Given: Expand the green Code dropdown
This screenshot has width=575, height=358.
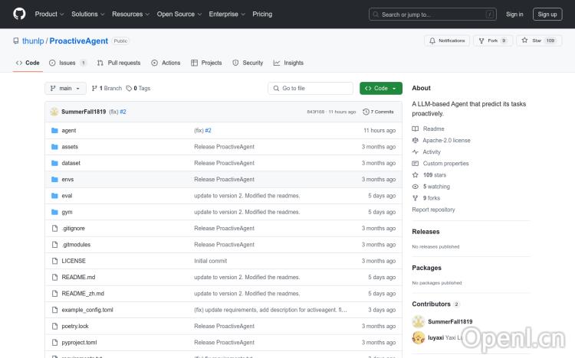Looking at the screenshot, I should point(380,89).
